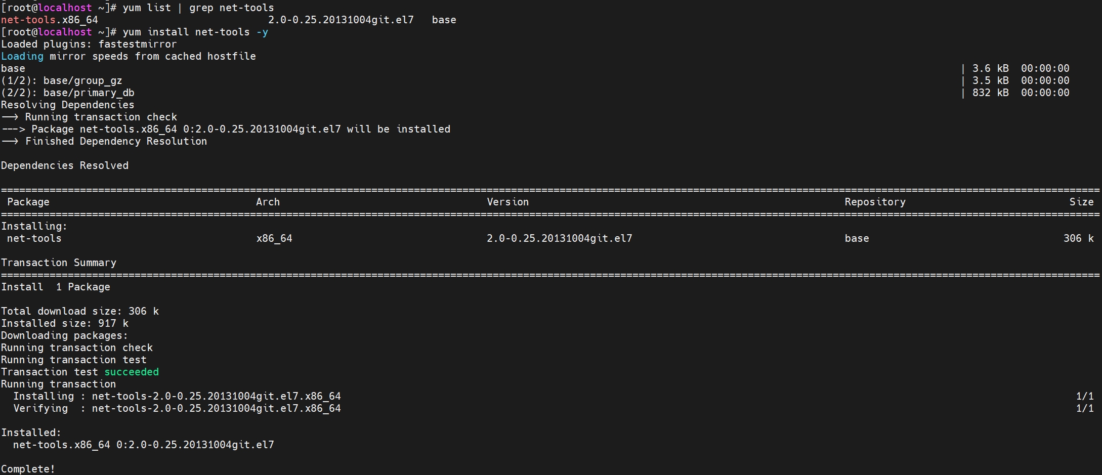Click the 'Version' column header

507,202
